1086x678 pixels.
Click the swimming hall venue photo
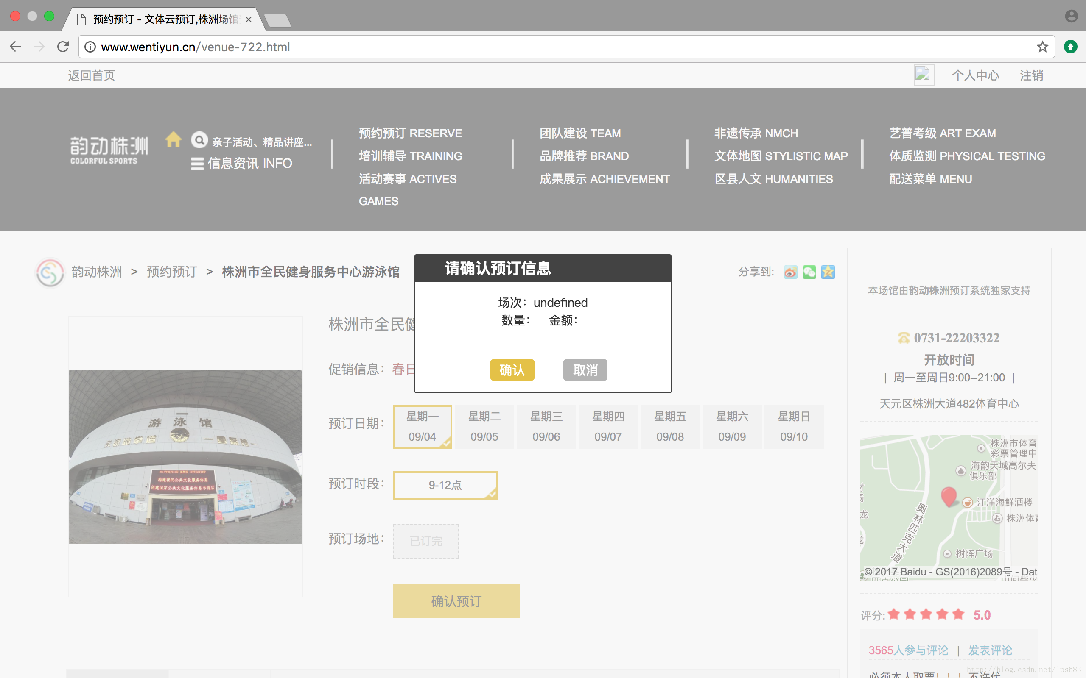click(185, 456)
